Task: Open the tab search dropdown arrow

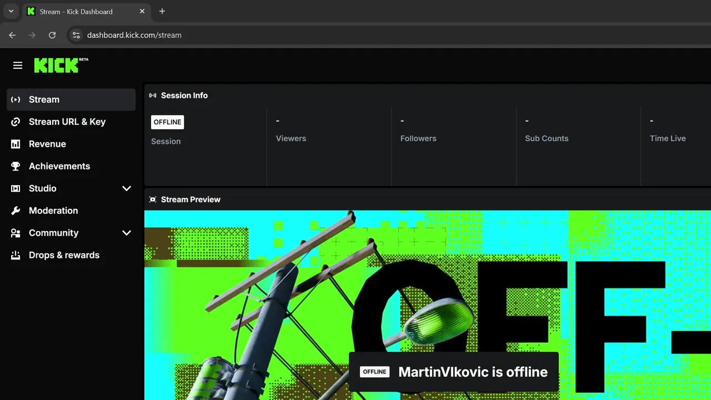Action: tap(11, 11)
